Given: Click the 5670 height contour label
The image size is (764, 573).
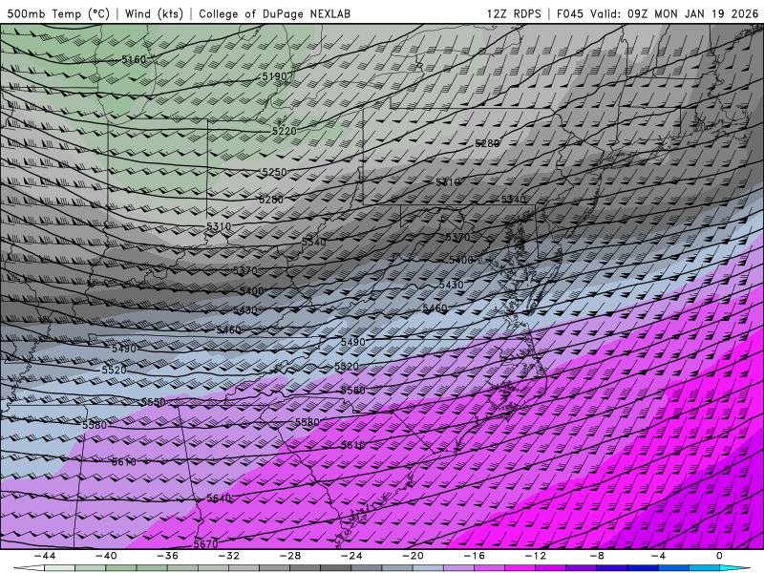Looking at the screenshot, I should point(206,543).
